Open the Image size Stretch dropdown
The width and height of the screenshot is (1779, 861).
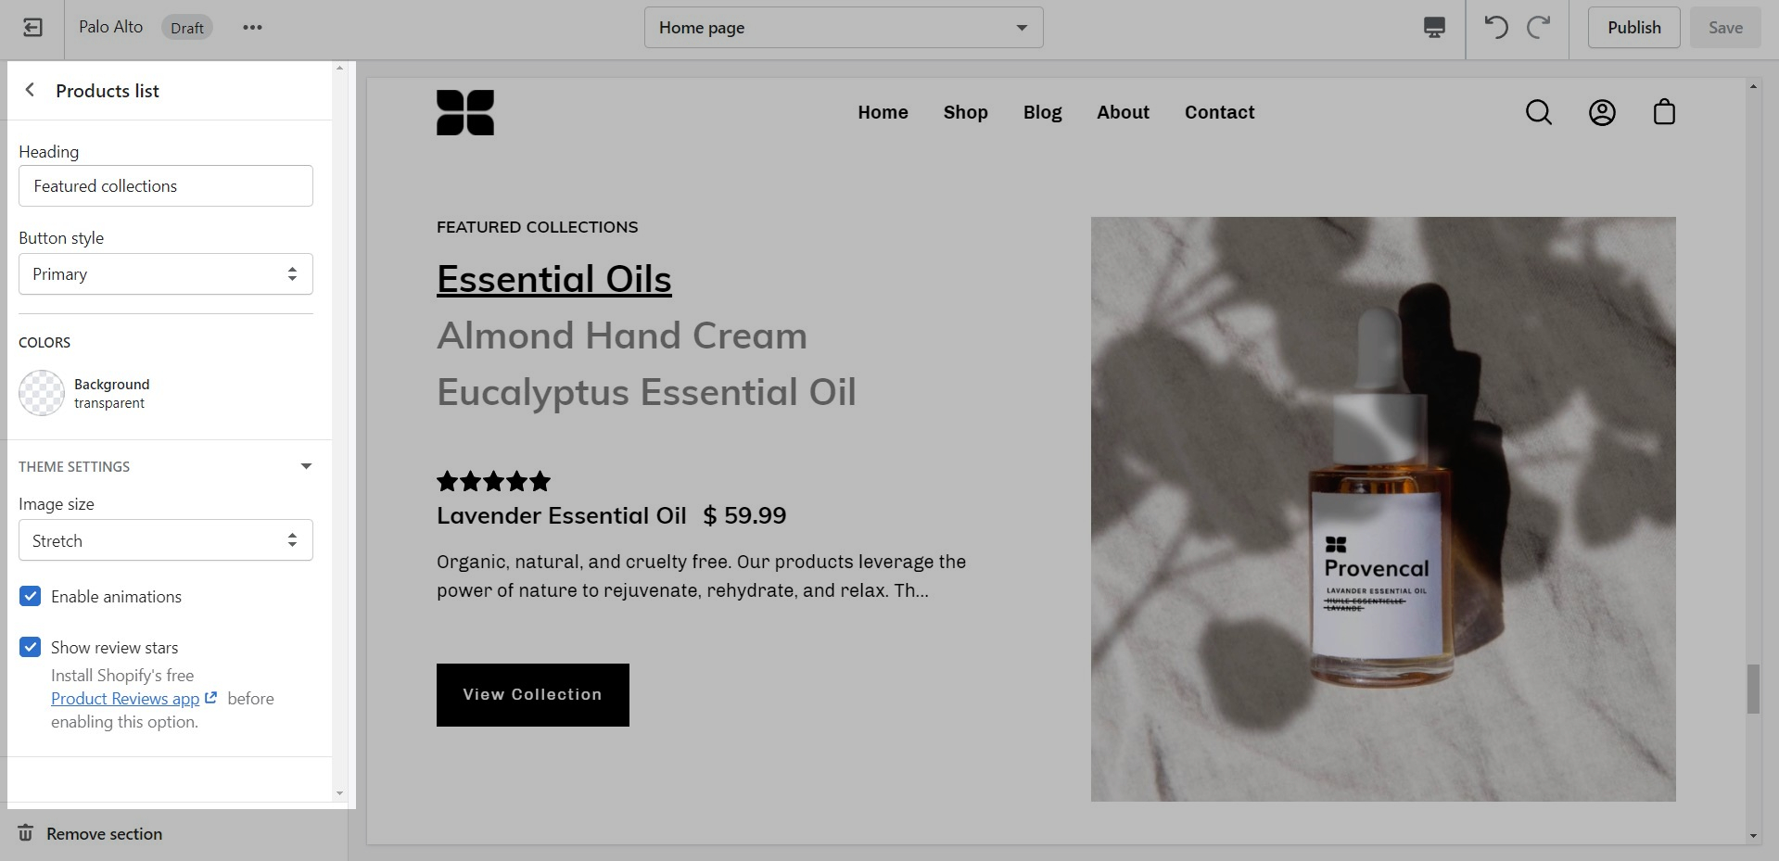pos(166,540)
